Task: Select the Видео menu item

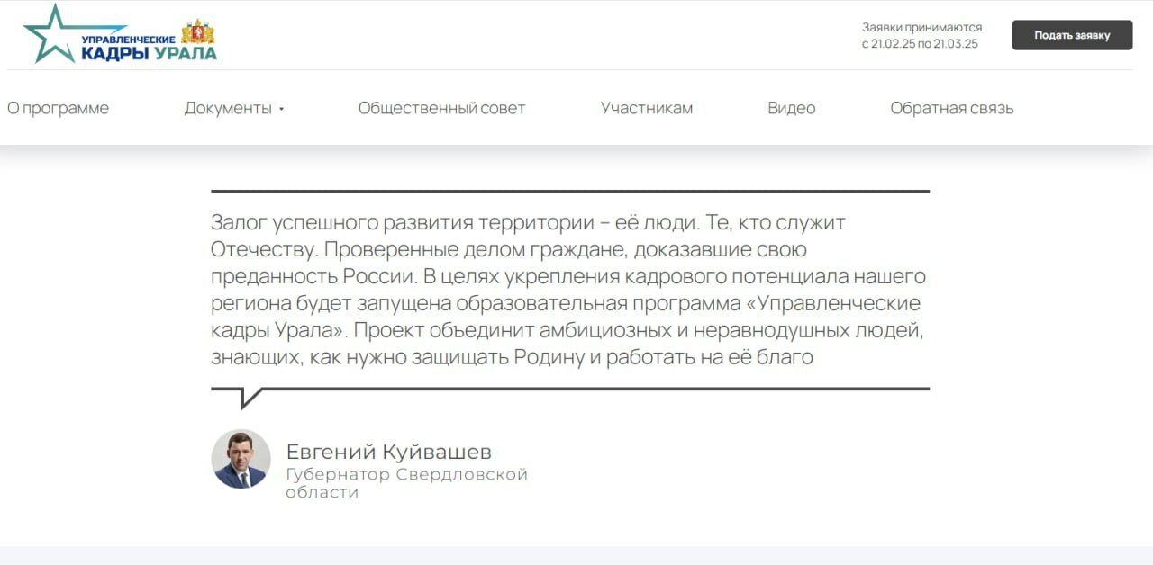Action: point(792,108)
